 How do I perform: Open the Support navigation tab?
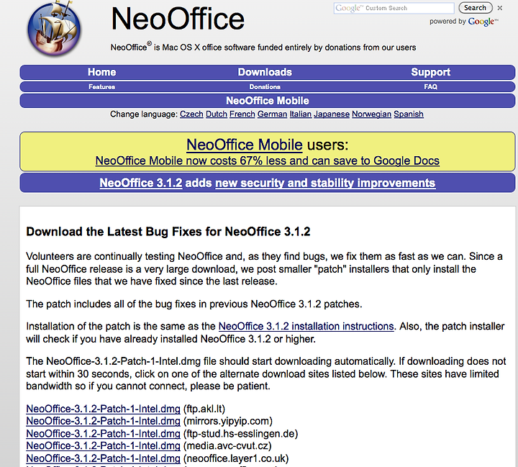click(x=430, y=72)
